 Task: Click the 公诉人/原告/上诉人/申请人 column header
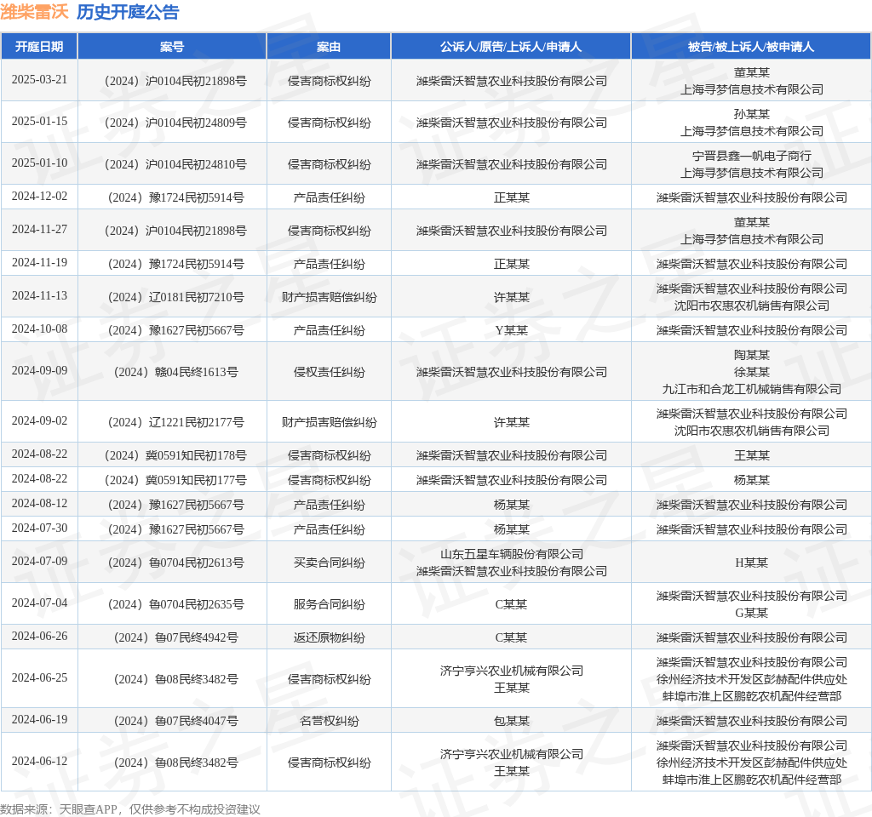click(511, 47)
